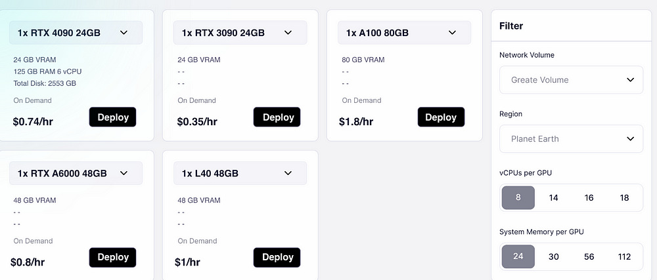Click Deploy for the L40 48GB

pos(277,257)
